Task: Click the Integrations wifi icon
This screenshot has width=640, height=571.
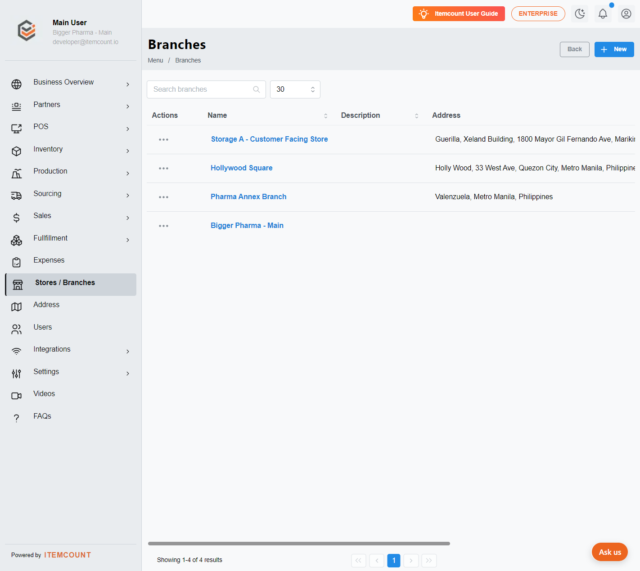Action: [x=17, y=351]
